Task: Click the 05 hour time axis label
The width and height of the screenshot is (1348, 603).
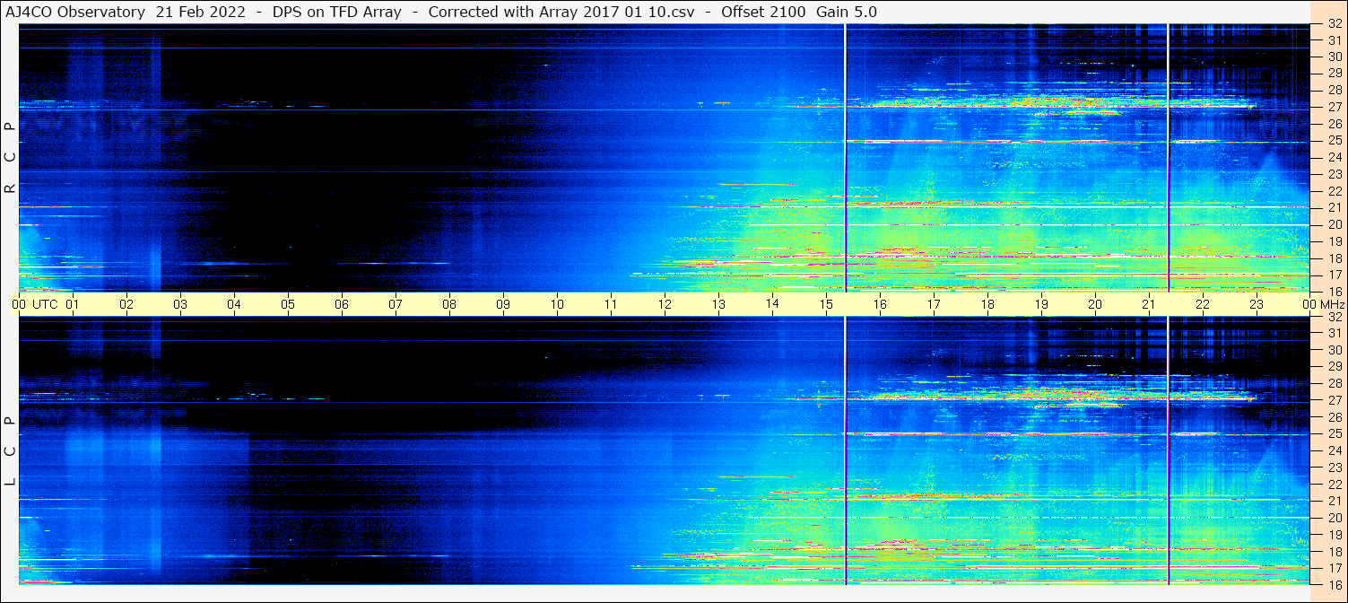Action: tap(288, 304)
